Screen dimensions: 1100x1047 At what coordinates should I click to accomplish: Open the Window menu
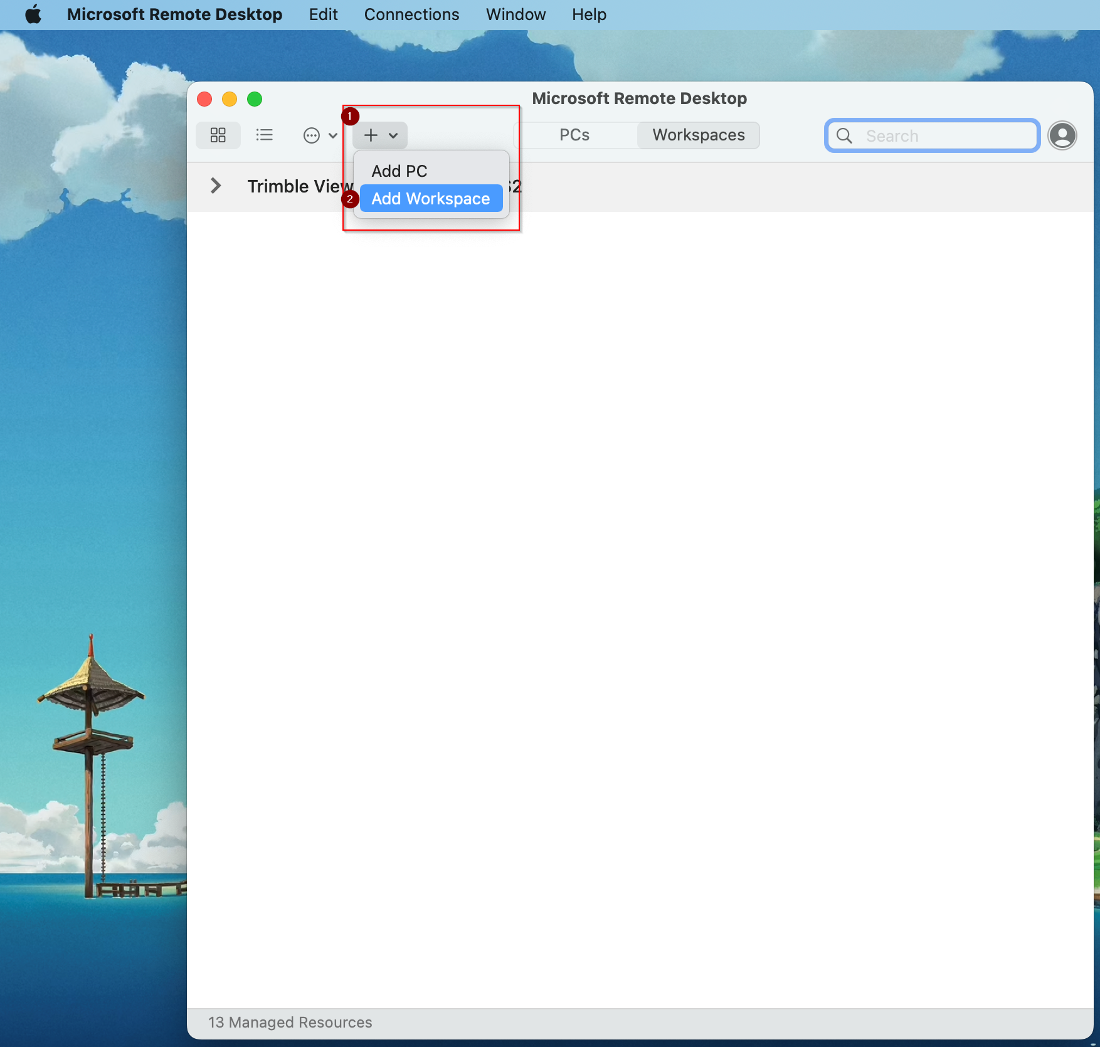pyautogui.click(x=516, y=14)
